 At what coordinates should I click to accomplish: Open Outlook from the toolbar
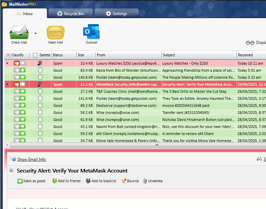91,32
